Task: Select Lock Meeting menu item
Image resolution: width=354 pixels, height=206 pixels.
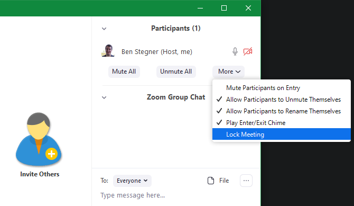Action: pos(281,134)
